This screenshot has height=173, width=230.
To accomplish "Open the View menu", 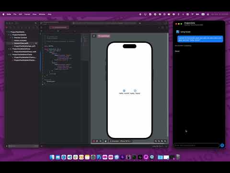I will point(34,14).
